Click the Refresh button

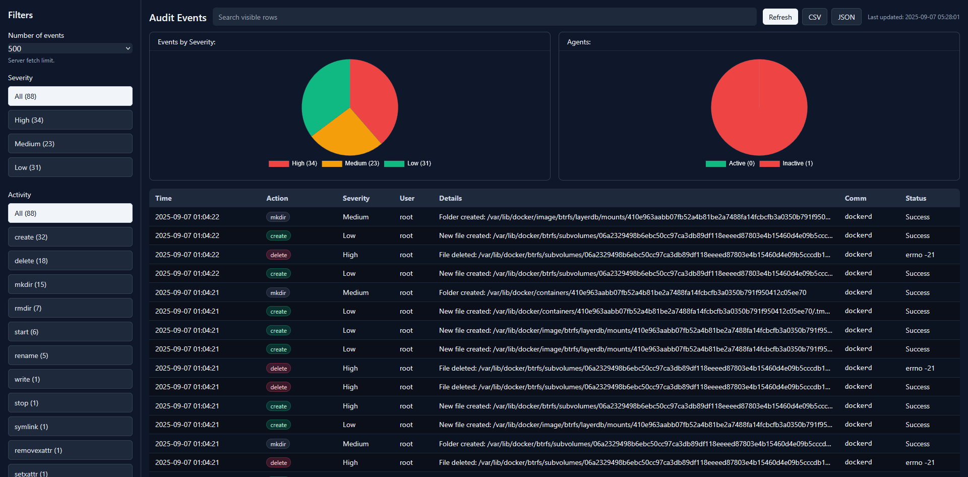pos(780,17)
